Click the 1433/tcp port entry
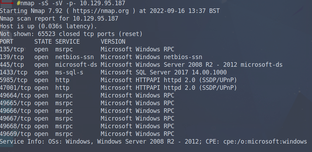Viewport: 312px width, 152px height. coord(14,73)
